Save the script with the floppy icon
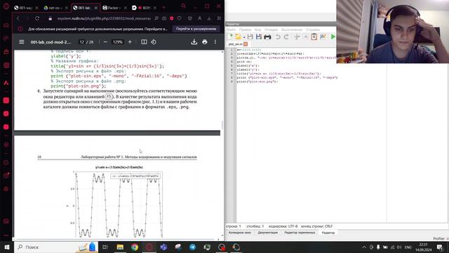449x253 pixels. [250, 37]
